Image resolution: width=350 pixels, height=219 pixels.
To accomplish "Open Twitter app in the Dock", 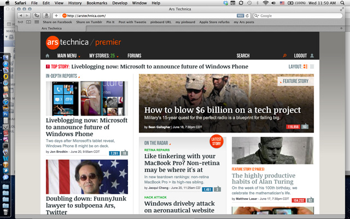I will pyautogui.click(x=5, y=171).
